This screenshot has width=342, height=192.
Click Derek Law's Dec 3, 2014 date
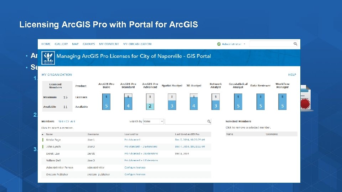182,154
